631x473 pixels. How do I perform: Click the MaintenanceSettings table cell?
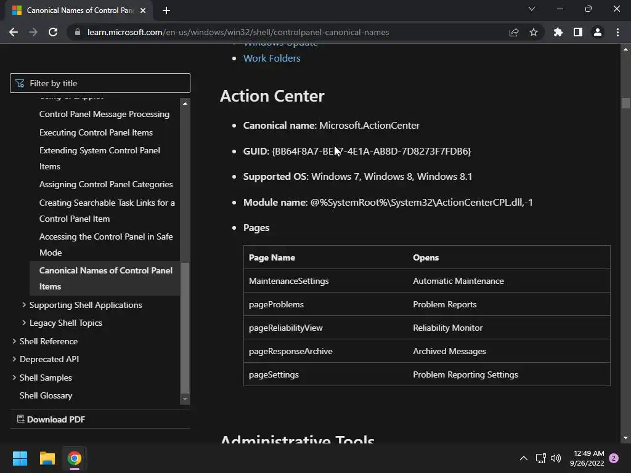288,281
